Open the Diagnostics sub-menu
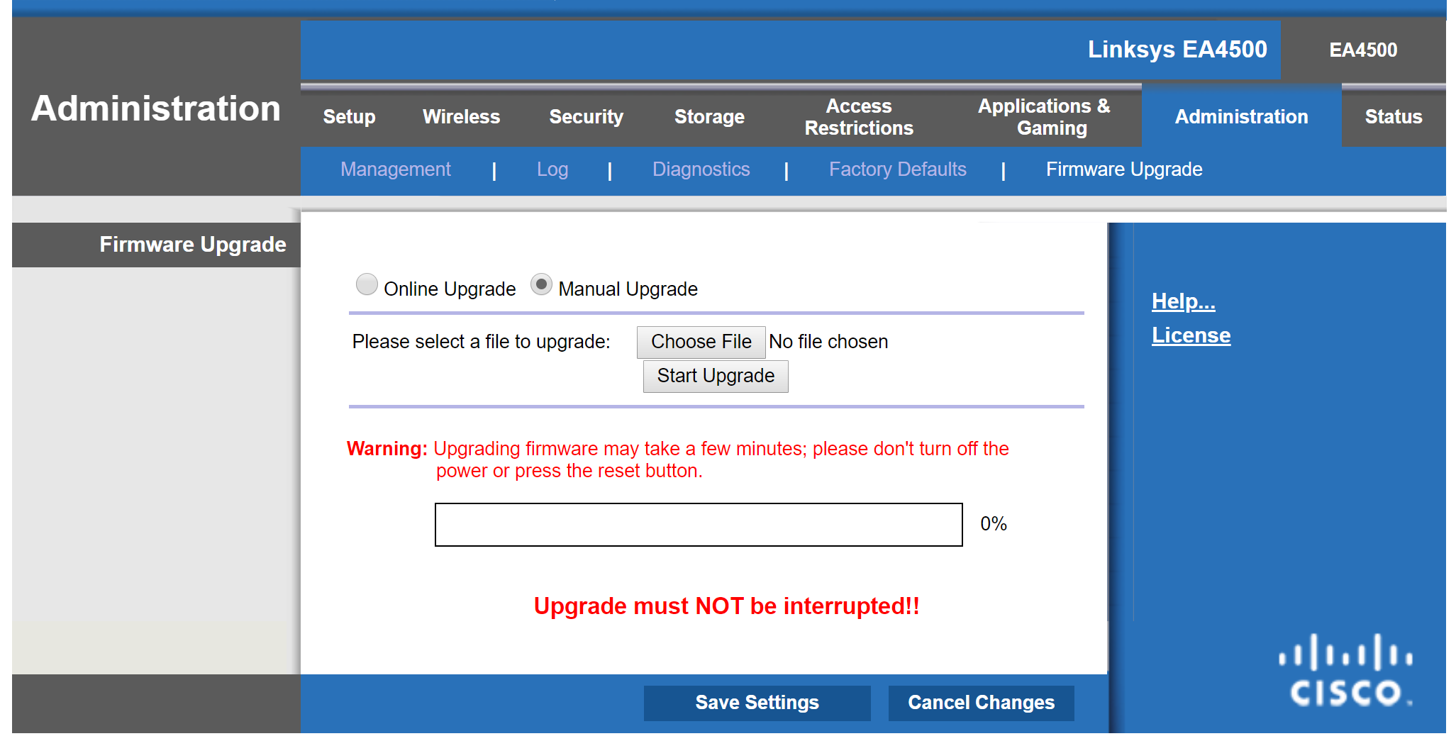1456x741 pixels. click(x=701, y=169)
